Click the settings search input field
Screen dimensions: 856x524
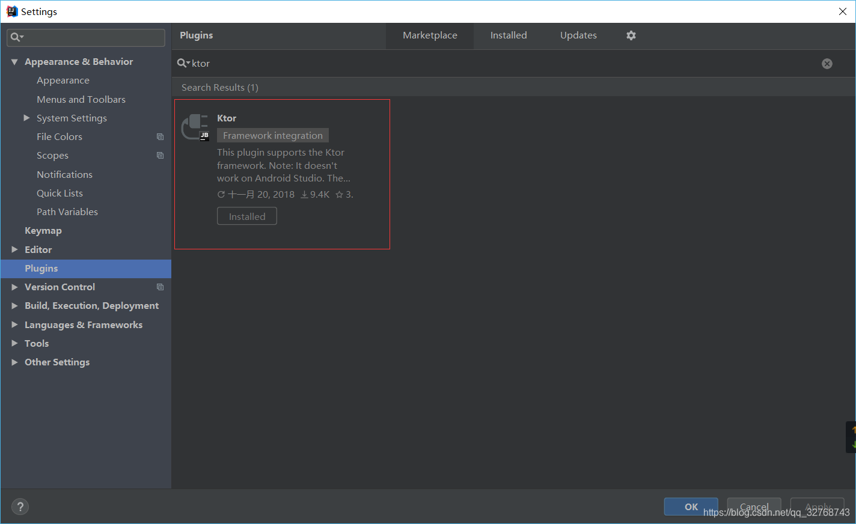[x=86, y=37]
